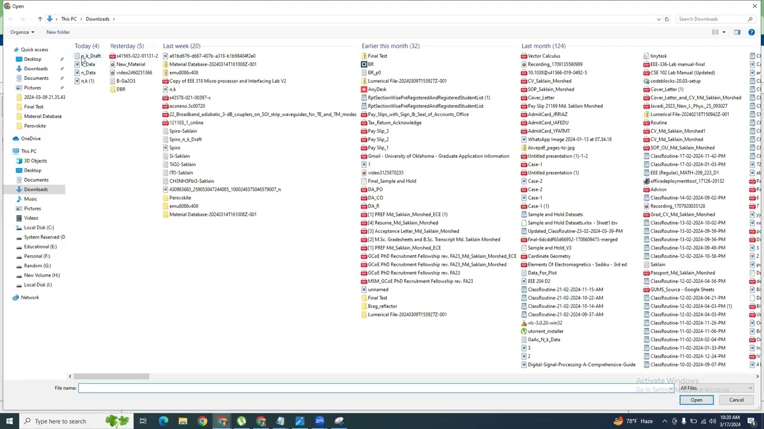The image size is (764, 429).
Task: Select the codeblocks-20.03-setup icon
Action: [x=646, y=81]
